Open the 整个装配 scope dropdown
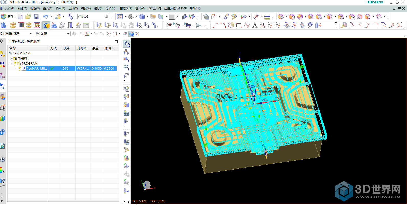The width and height of the screenshot is (407, 205). tap(68, 34)
